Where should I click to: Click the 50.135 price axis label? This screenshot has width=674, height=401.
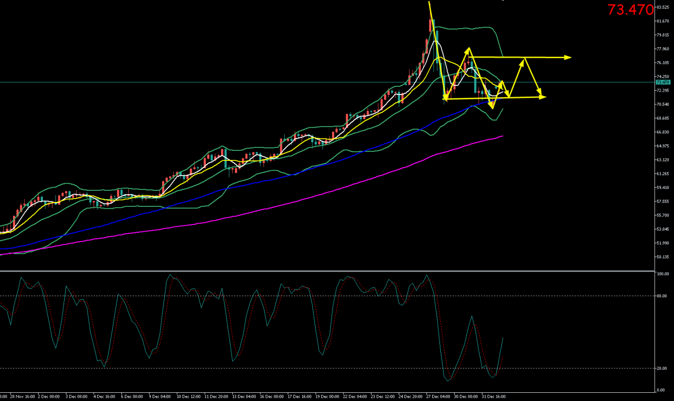pyautogui.click(x=662, y=257)
